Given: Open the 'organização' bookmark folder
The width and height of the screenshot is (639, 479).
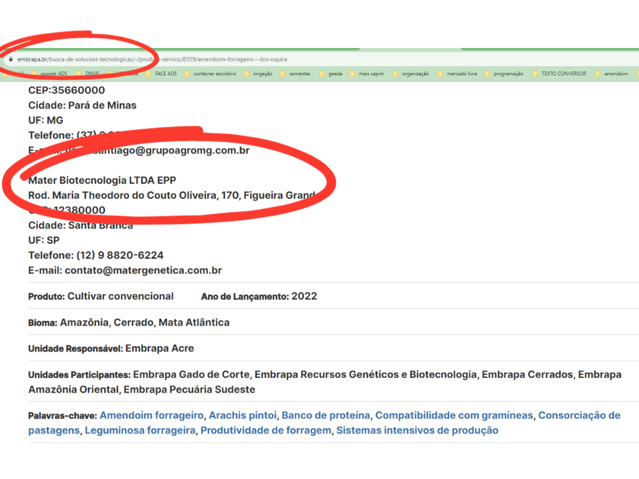Looking at the screenshot, I should (x=415, y=74).
